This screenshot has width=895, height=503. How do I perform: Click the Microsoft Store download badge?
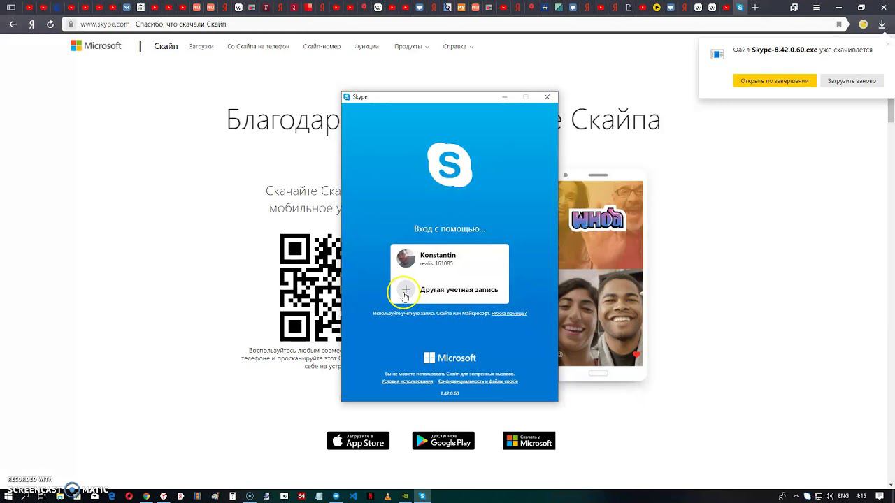click(529, 441)
